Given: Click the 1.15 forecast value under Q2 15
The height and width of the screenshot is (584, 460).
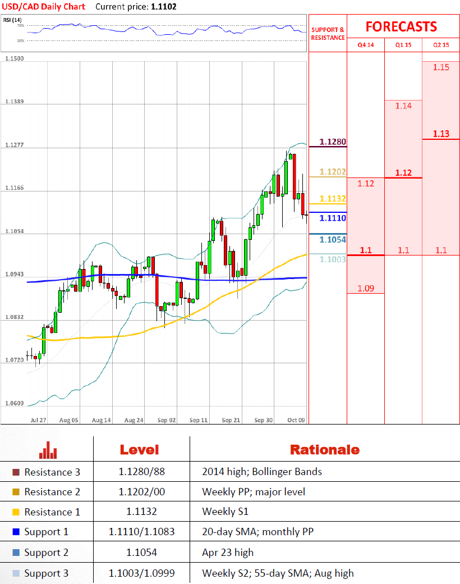Looking at the screenshot, I should tap(441, 67).
